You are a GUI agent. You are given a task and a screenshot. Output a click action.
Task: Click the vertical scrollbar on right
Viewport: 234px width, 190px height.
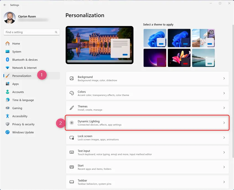pos(233,91)
